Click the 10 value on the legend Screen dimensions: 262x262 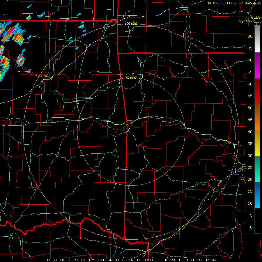pyautogui.click(x=250, y=203)
